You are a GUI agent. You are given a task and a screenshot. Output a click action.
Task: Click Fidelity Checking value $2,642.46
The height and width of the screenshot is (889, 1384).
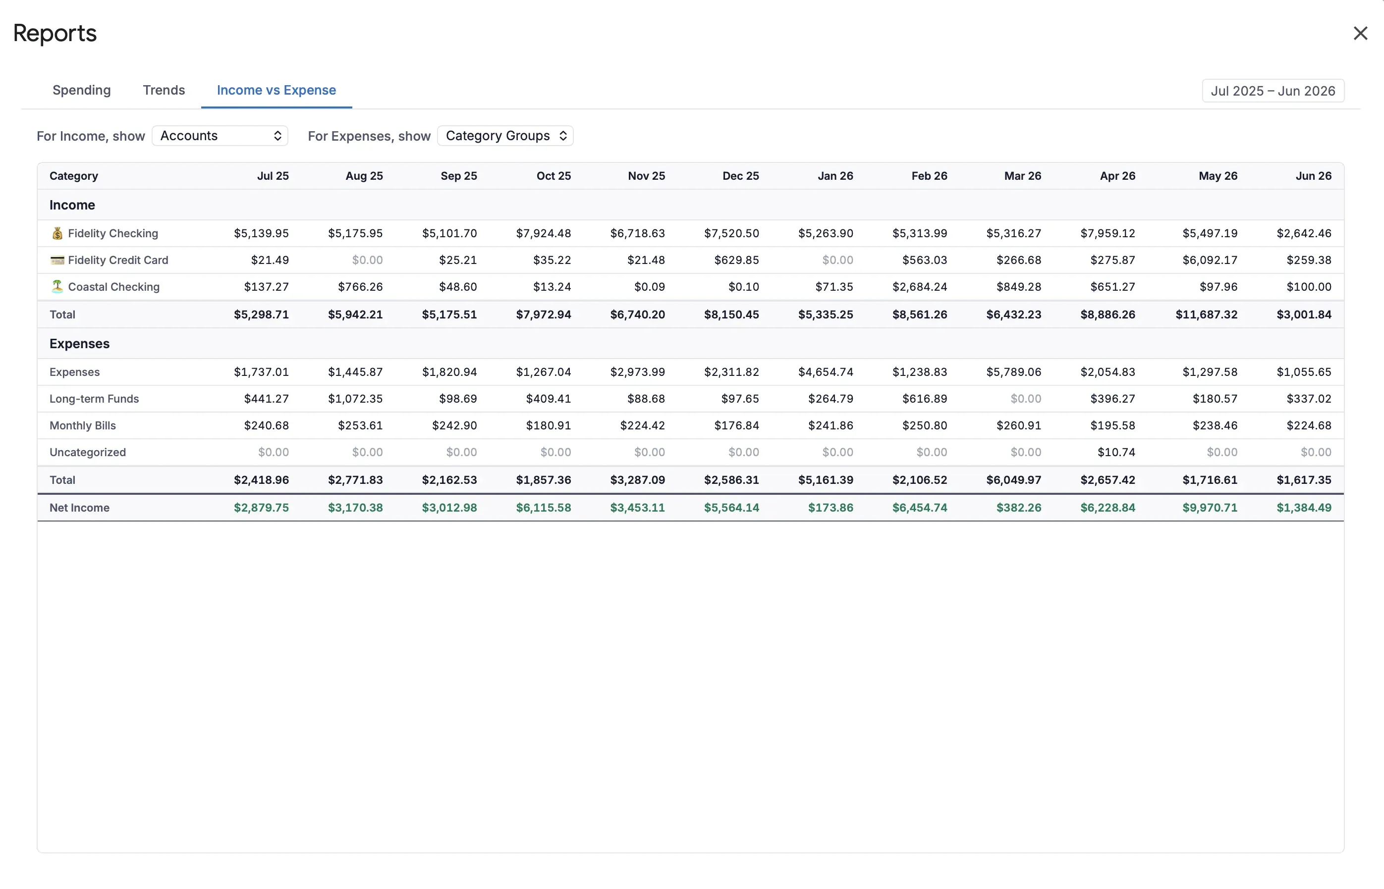1304,233
